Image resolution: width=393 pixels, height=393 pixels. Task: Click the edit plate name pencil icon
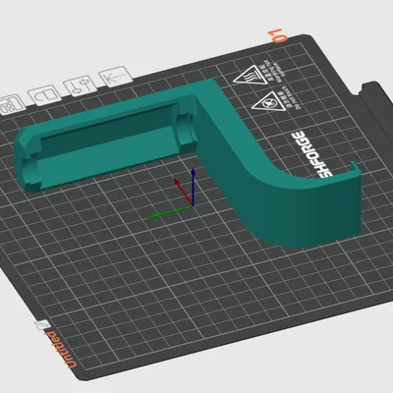click(42, 324)
